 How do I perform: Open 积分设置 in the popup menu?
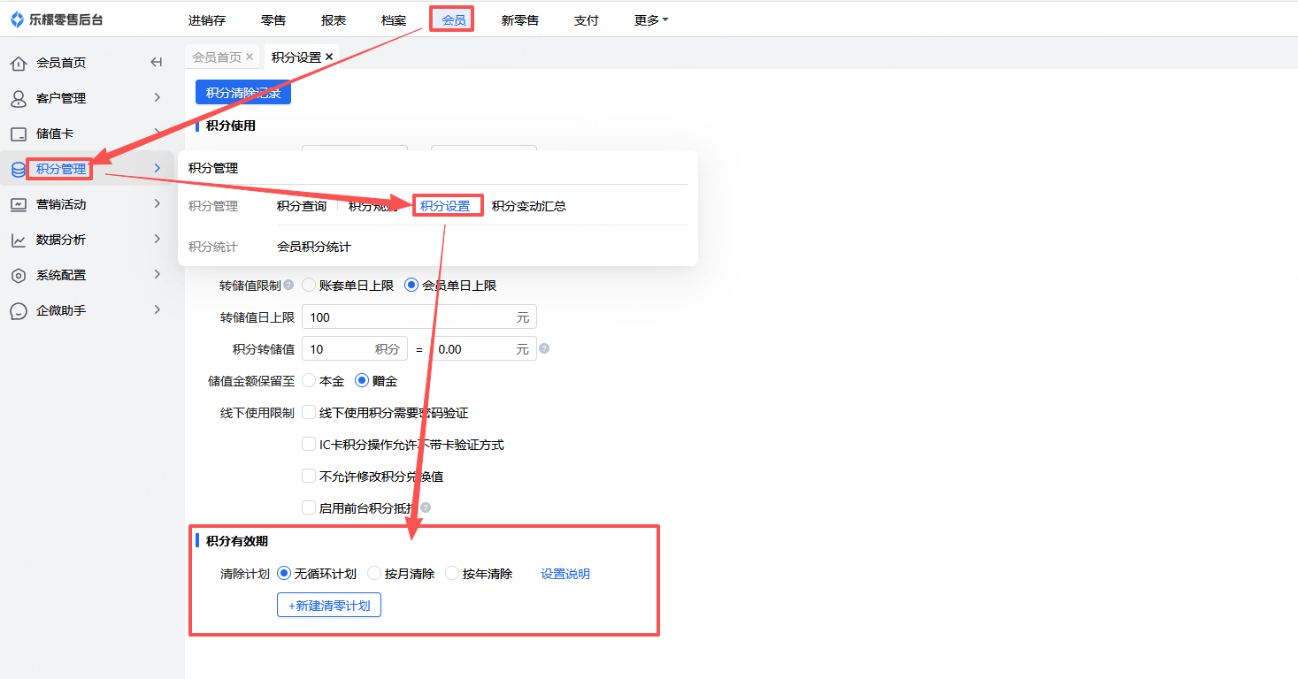(x=445, y=206)
